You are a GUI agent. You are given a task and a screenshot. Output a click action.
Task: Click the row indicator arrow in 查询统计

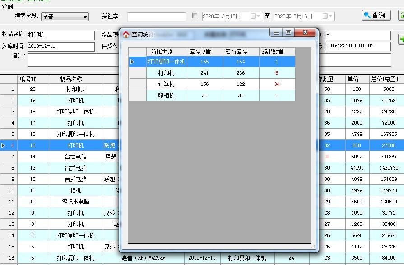tap(132, 62)
